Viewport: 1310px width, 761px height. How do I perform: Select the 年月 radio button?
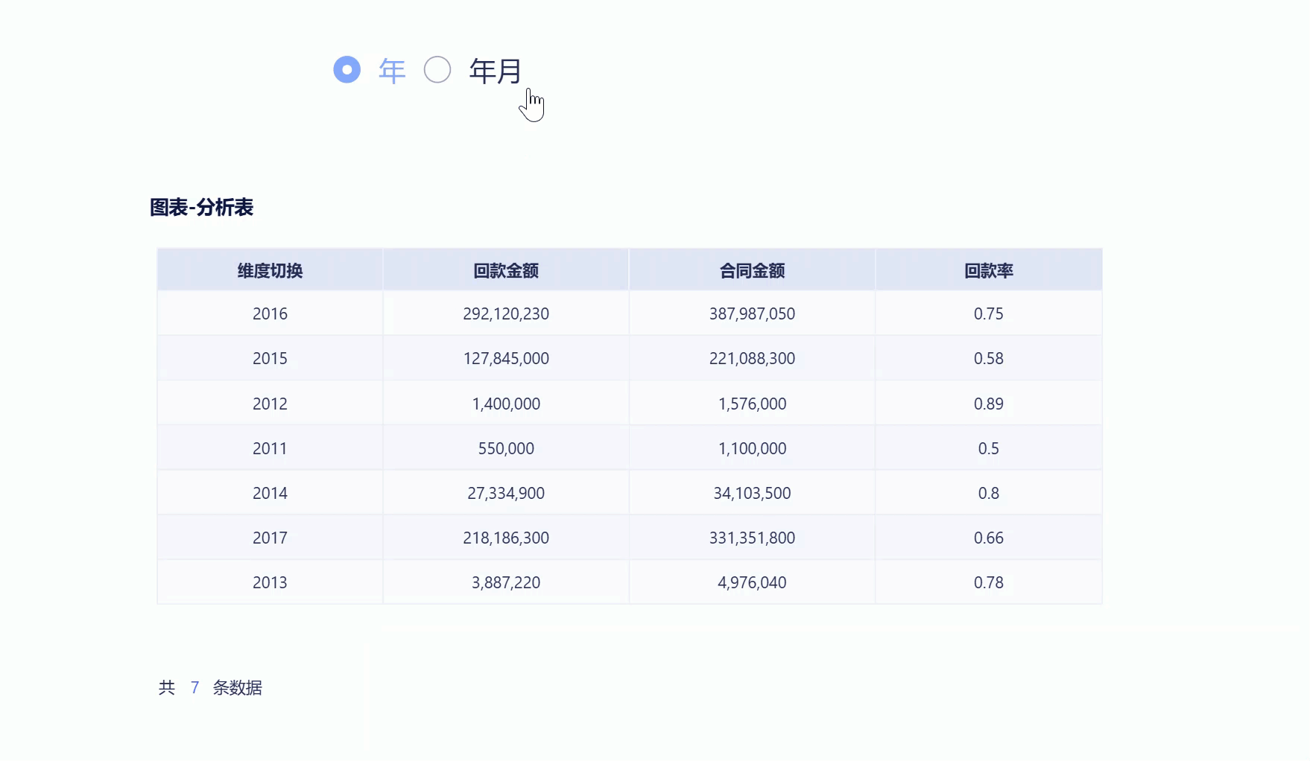click(x=437, y=70)
